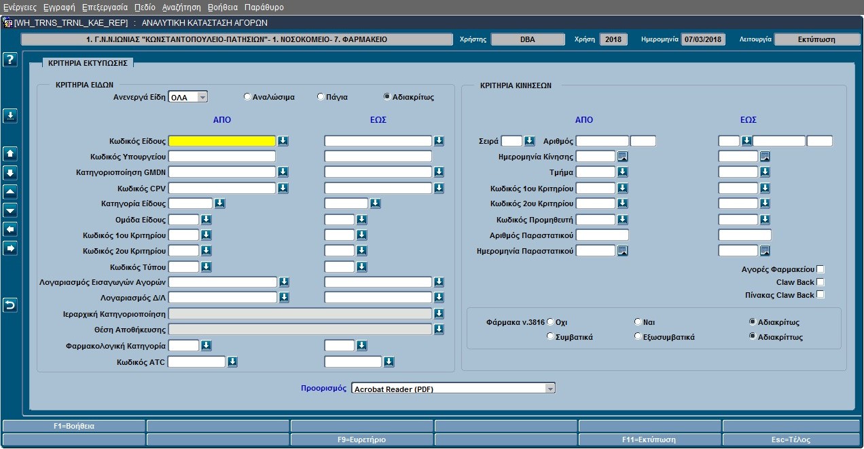Viewport: 864px width, 449px height.
Task: Click the right arrow sidebar icon
Action: tap(10, 248)
